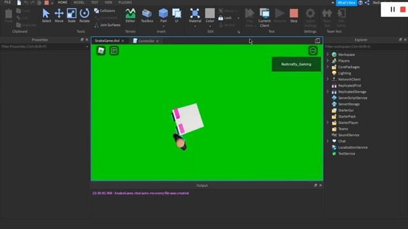Click the Filter workspace input field
This screenshot has width=408, height=229.
365,46
